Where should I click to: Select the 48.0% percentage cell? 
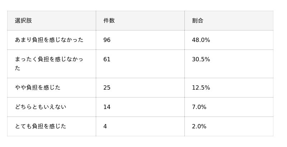[x=229, y=40]
